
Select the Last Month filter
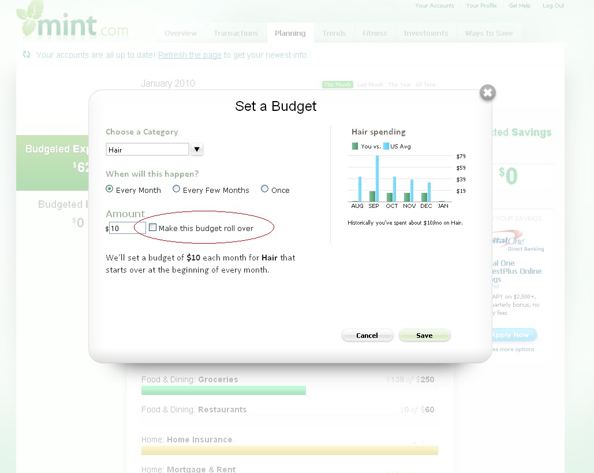pyautogui.click(x=370, y=84)
